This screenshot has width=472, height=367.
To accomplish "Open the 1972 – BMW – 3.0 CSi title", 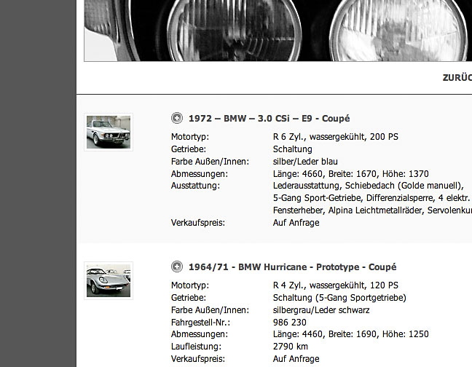I will pos(269,118).
